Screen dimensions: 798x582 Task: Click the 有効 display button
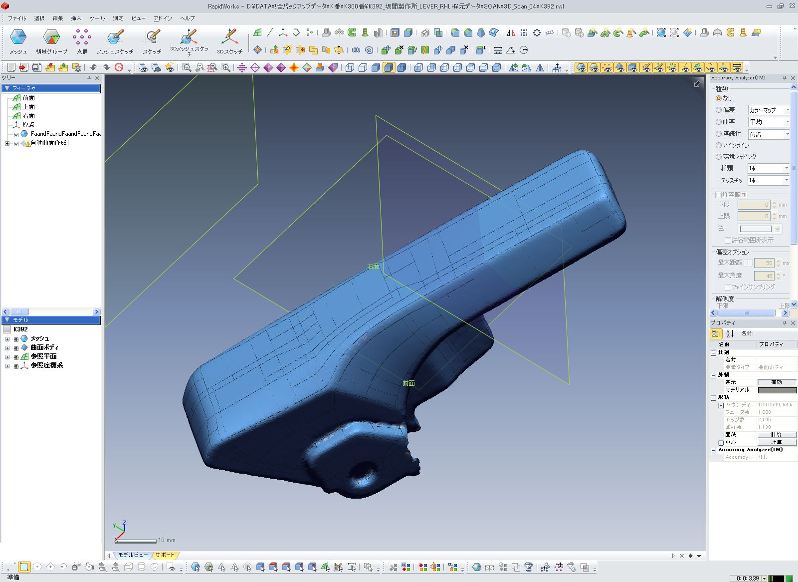tap(777, 382)
